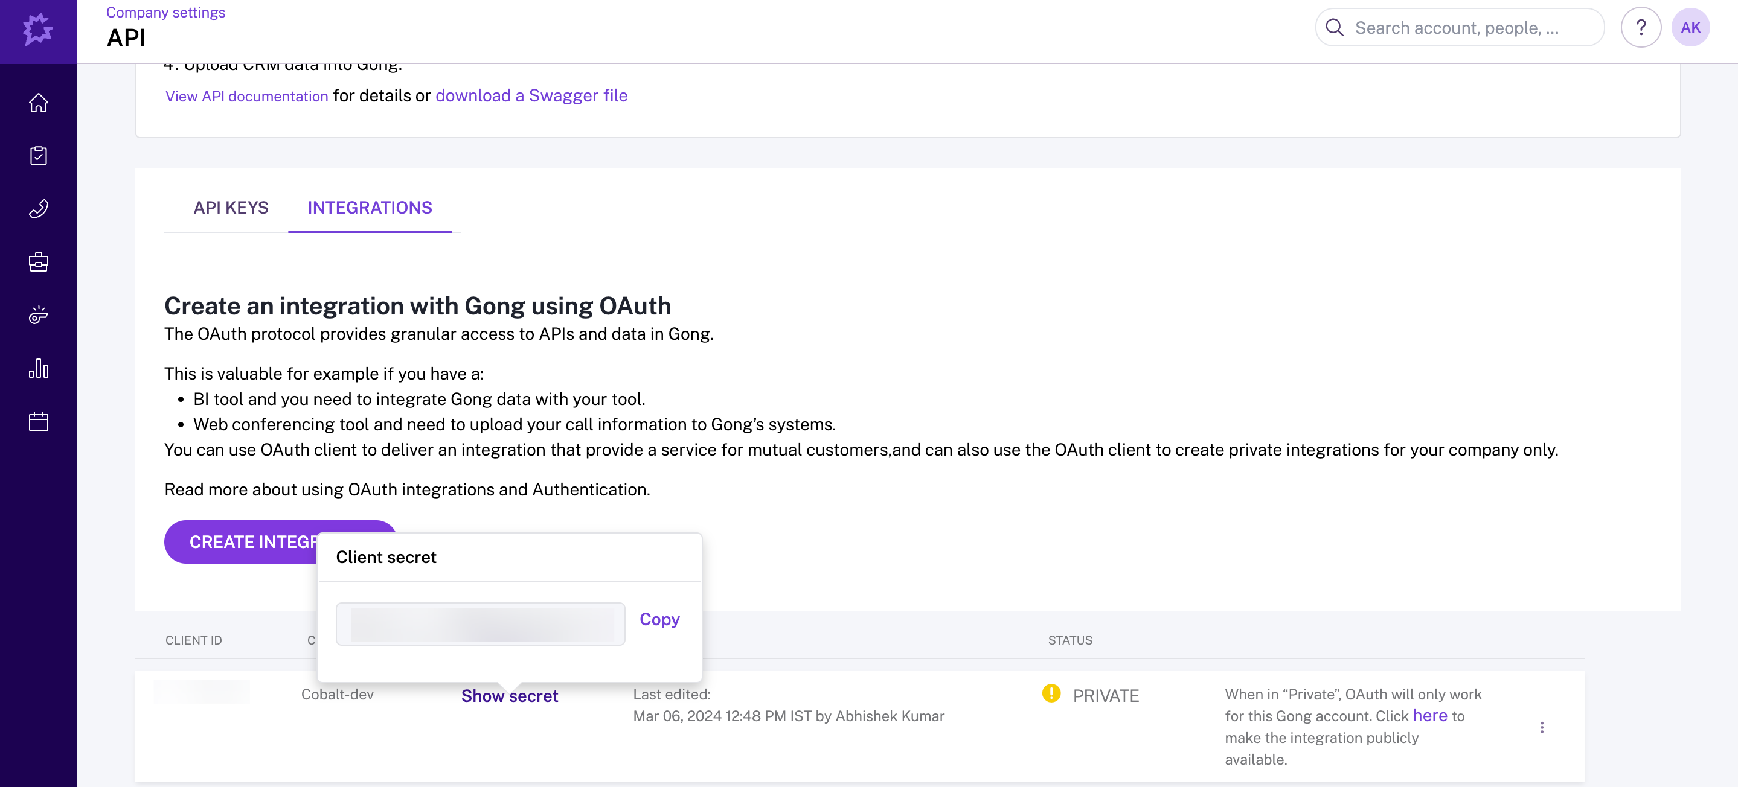The height and width of the screenshot is (787, 1738).
Task: Click the Gong logo icon
Action: coord(38,30)
